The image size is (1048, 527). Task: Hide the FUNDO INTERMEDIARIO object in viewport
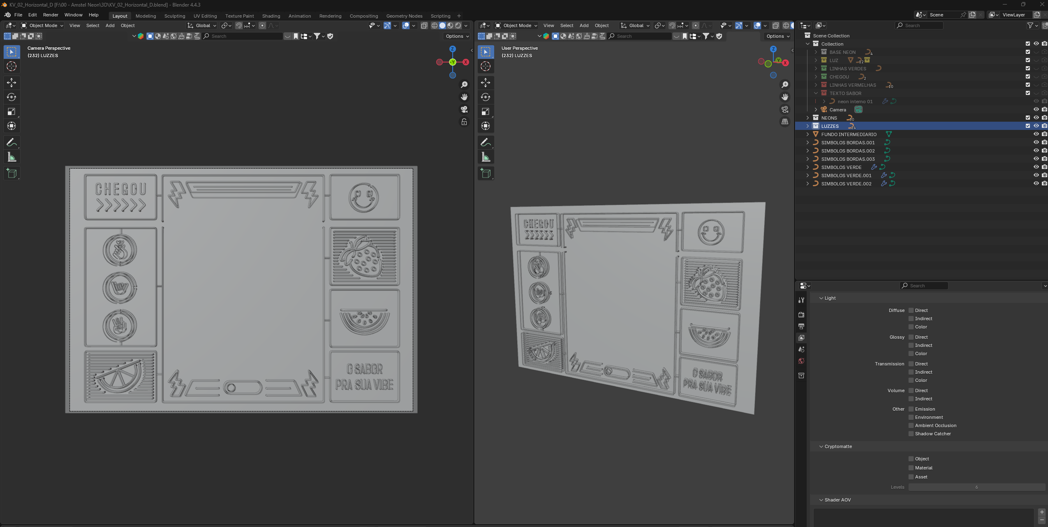point(1036,134)
